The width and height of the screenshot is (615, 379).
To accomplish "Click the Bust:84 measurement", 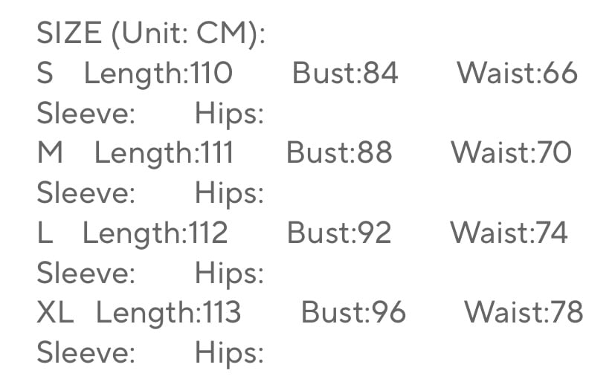I will [x=345, y=74].
